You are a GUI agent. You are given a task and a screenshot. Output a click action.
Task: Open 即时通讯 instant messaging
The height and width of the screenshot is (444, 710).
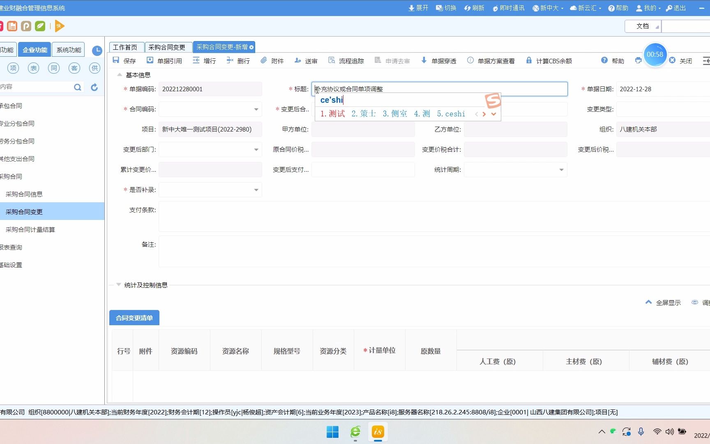(x=508, y=8)
